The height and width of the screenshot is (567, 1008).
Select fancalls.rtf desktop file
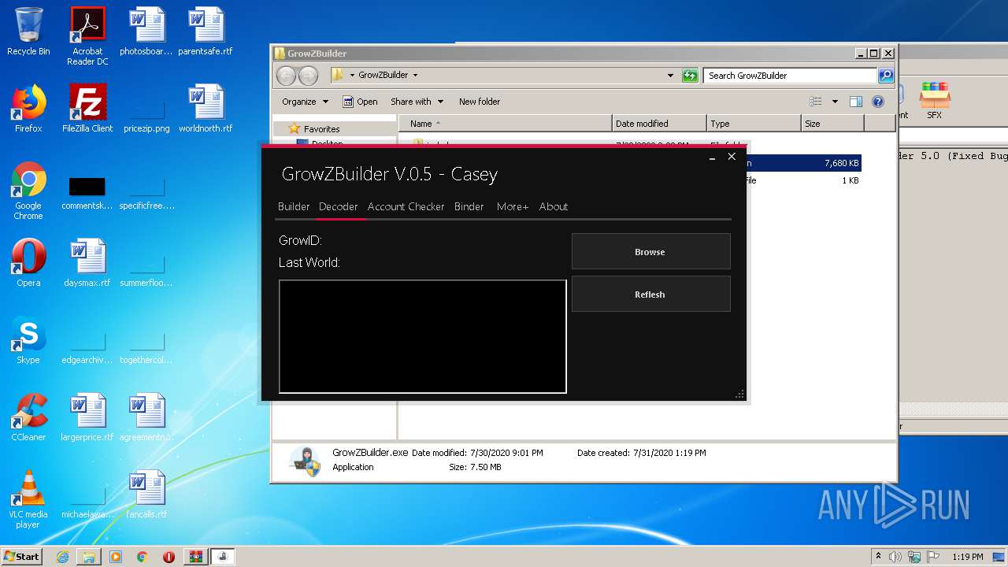146,495
